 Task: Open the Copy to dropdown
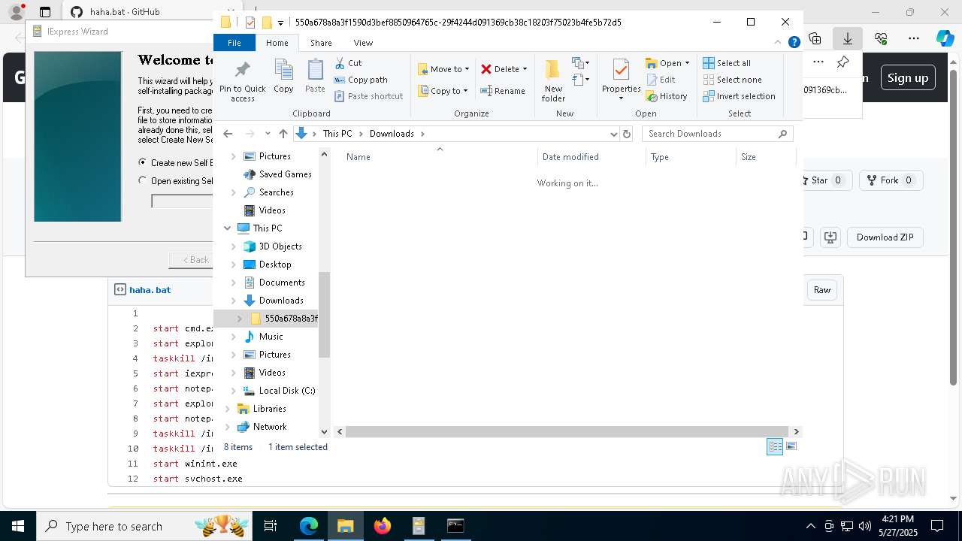click(x=443, y=91)
